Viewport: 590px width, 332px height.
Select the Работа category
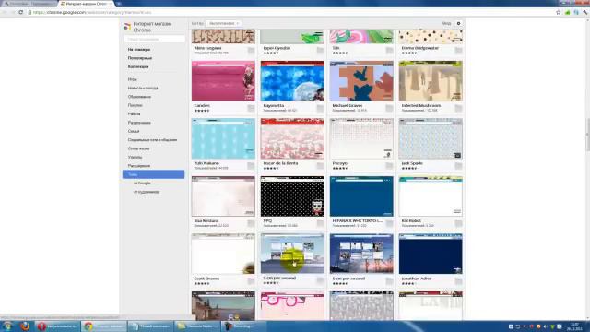pos(134,113)
